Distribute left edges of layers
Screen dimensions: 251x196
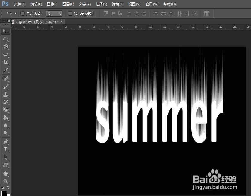(180, 13)
